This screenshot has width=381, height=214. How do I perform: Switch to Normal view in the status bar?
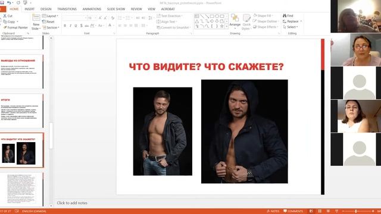click(311, 211)
